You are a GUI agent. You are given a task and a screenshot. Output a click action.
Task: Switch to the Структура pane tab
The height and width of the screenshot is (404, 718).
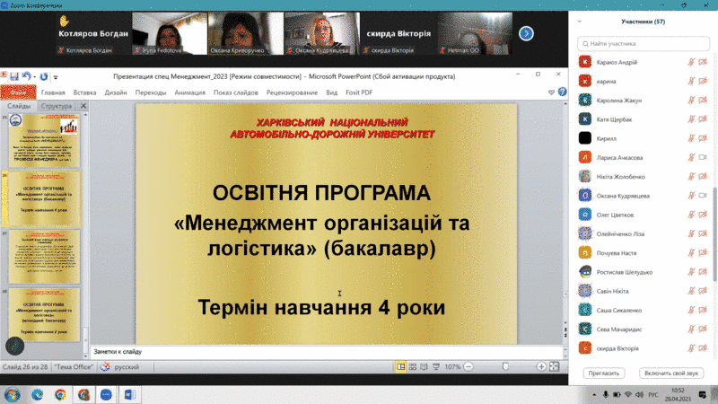click(56, 106)
